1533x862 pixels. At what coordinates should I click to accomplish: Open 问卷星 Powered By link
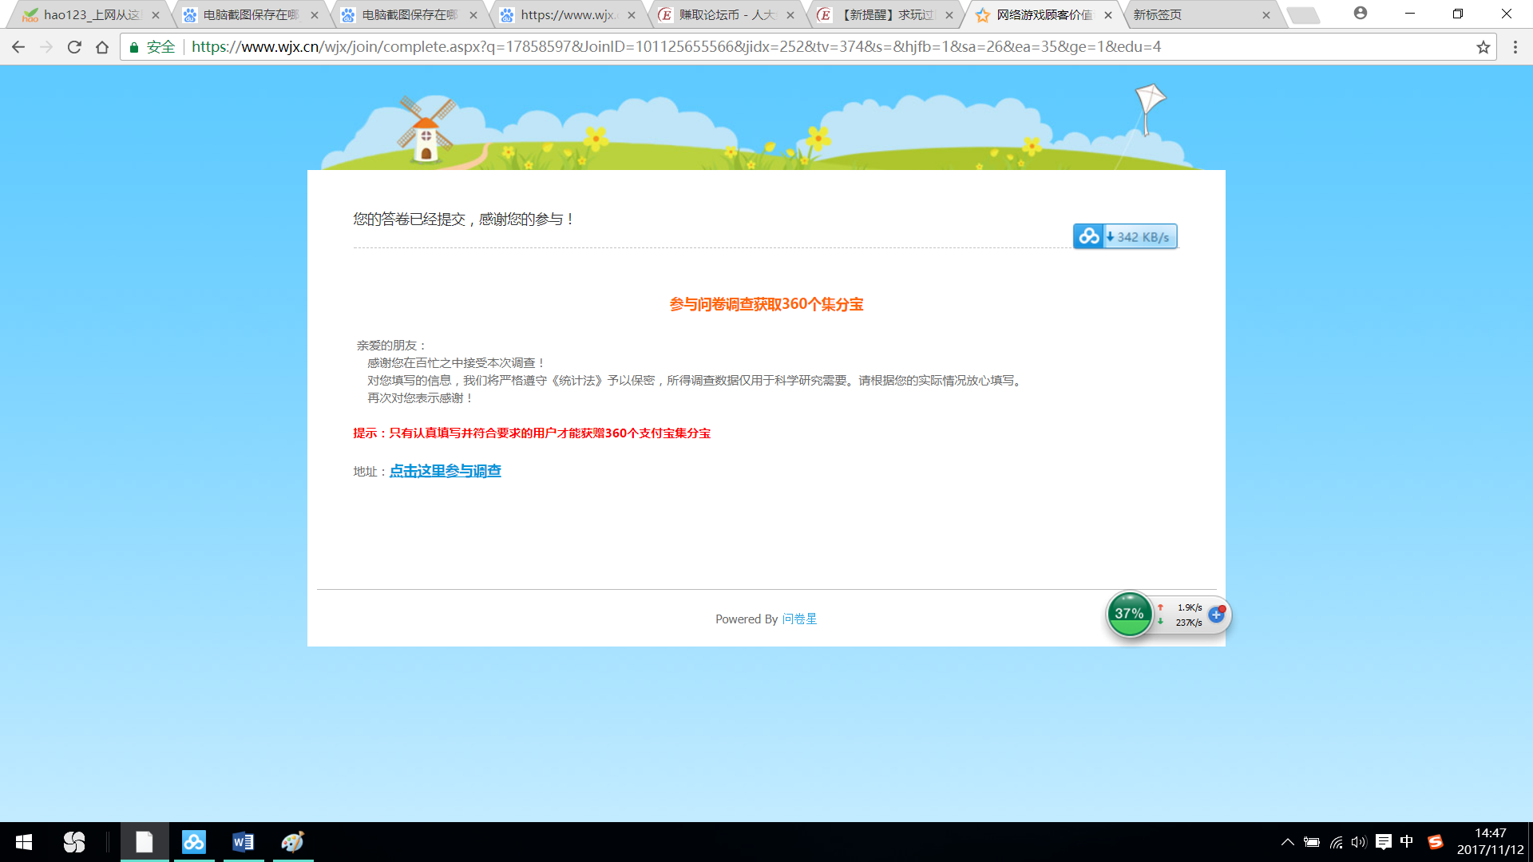(799, 619)
